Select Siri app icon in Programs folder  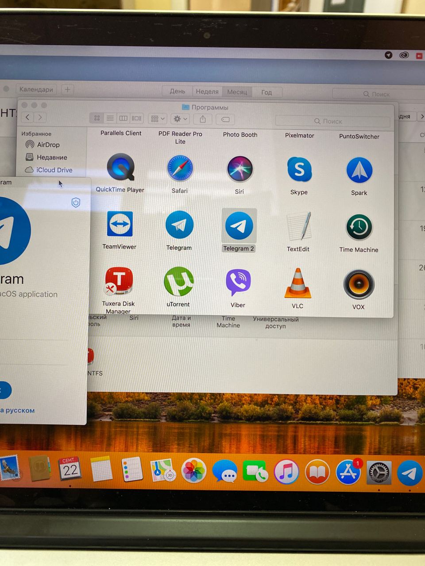(240, 169)
